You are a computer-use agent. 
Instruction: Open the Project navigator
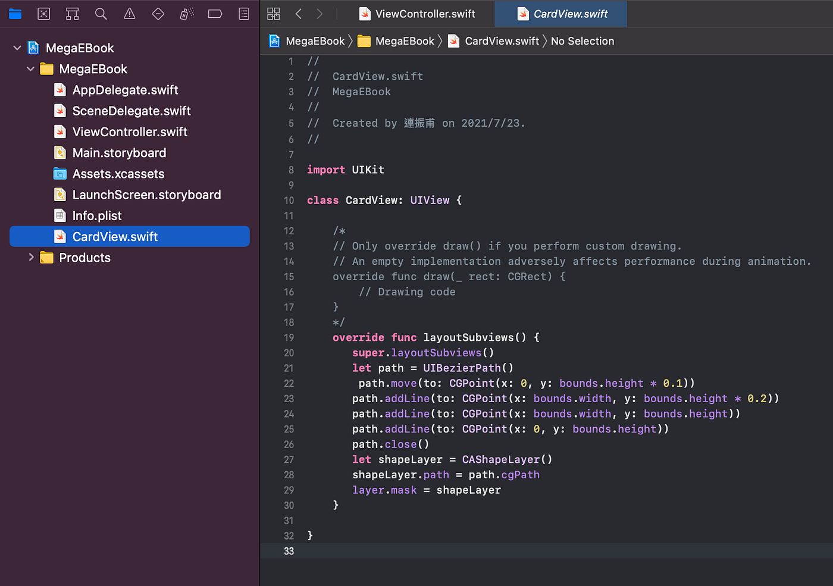(15, 13)
